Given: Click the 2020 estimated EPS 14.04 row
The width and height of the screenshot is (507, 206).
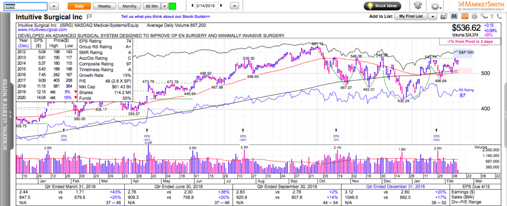Looking at the screenshot, I should [x=46, y=98].
